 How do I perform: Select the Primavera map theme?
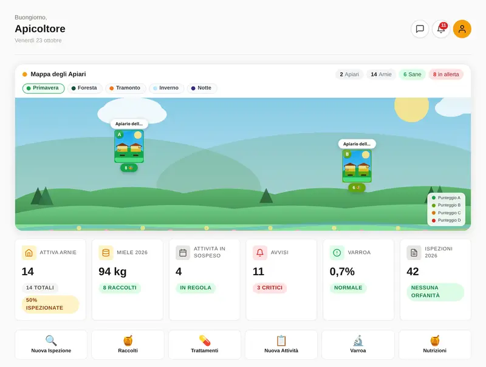tap(43, 88)
